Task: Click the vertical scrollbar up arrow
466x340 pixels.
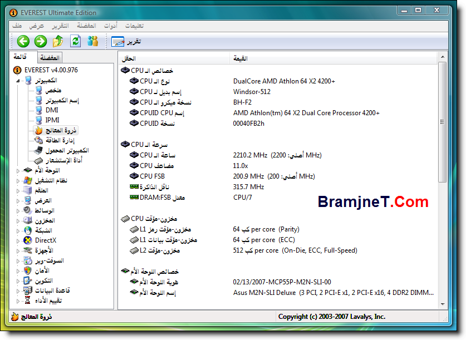Action: (x=443, y=57)
